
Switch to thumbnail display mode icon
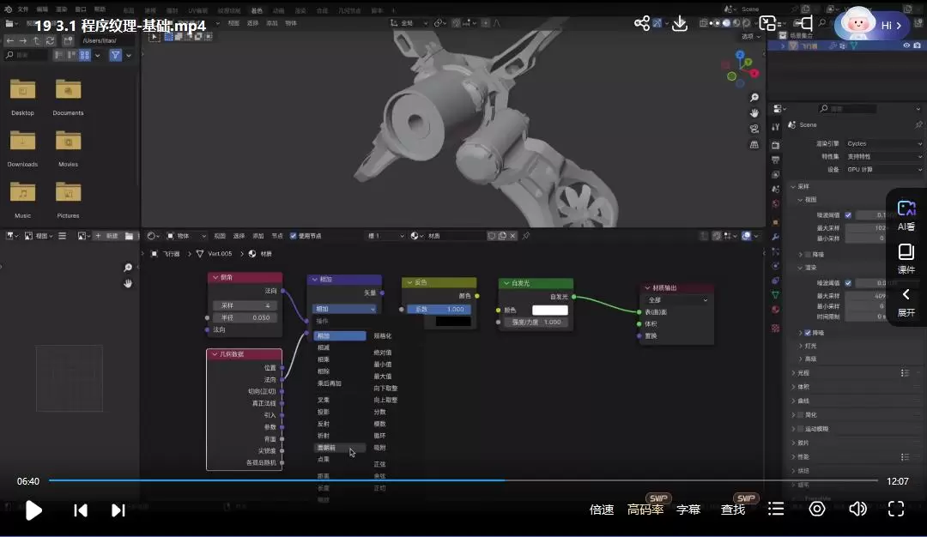tap(84, 55)
